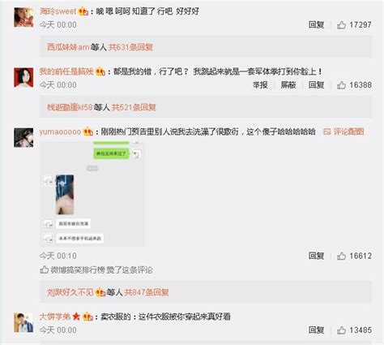Open the username link 大饼学弟
This screenshot has width=384, height=345.
(x=55, y=317)
